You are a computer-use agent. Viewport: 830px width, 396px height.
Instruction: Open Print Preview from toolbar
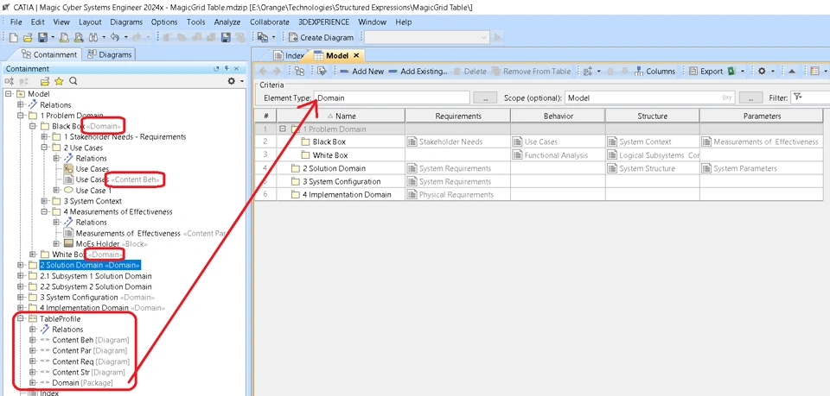pos(79,37)
